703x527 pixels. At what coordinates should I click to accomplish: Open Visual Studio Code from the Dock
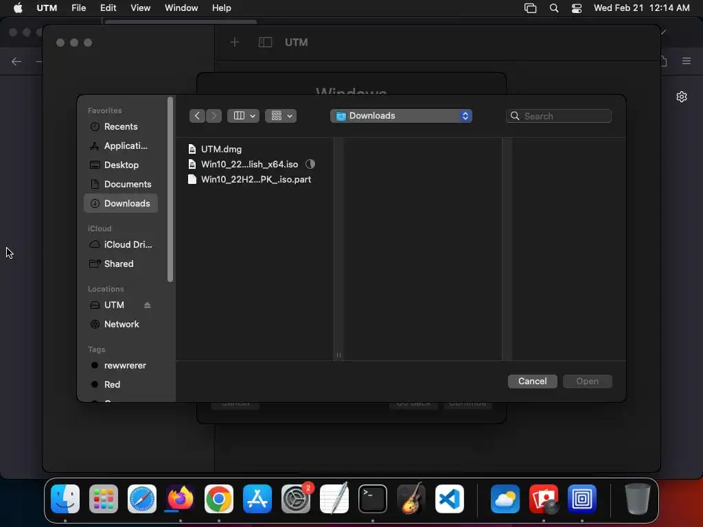pos(449,499)
